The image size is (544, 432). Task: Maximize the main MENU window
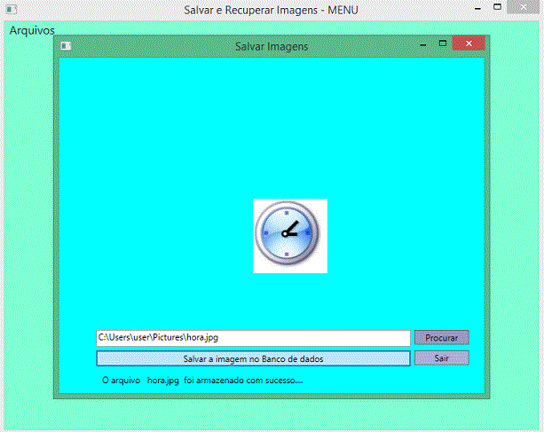tap(497, 7)
